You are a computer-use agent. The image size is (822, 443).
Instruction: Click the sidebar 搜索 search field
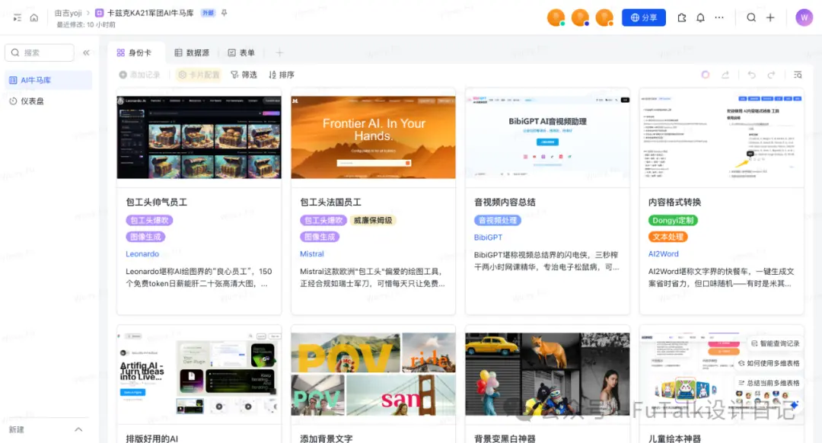tap(40, 53)
